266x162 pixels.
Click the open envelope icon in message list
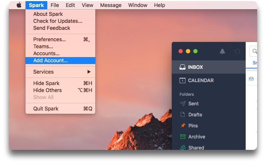(251, 79)
